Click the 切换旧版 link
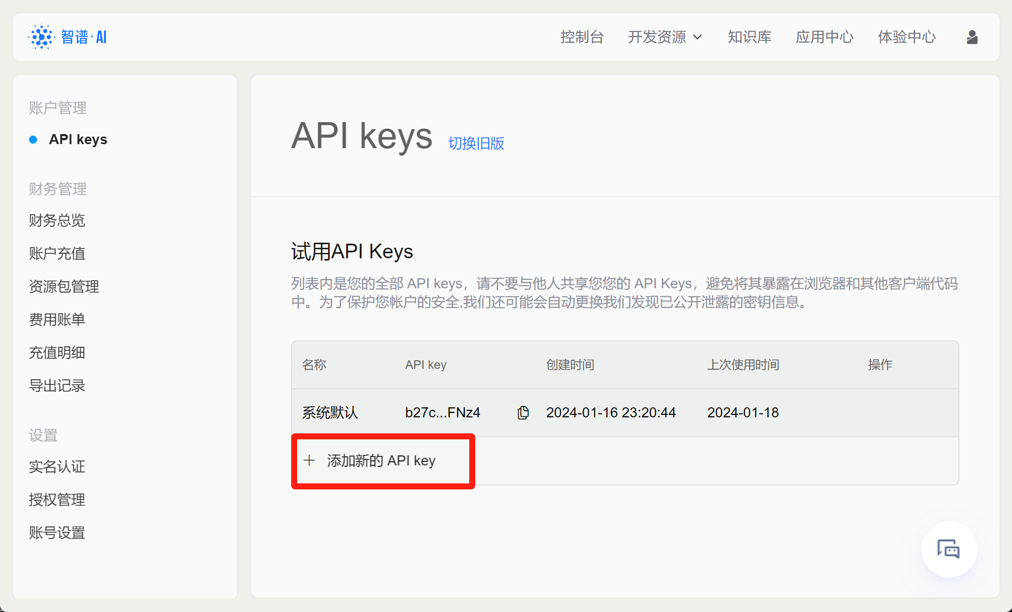Image resolution: width=1012 pixels, height=612 pixels. pyautogui.click(x=476, y=144)
